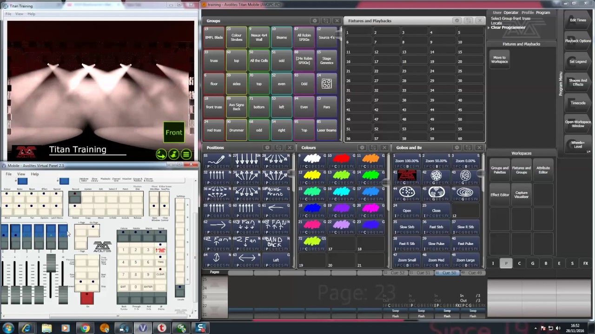Open the File menu in Virtual Panel
Image resolution: width=595 pixels, height=334 pixels.
coord(8,174)
